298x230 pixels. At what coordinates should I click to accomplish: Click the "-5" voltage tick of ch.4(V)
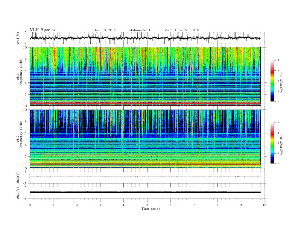click(x=26, y=199)
